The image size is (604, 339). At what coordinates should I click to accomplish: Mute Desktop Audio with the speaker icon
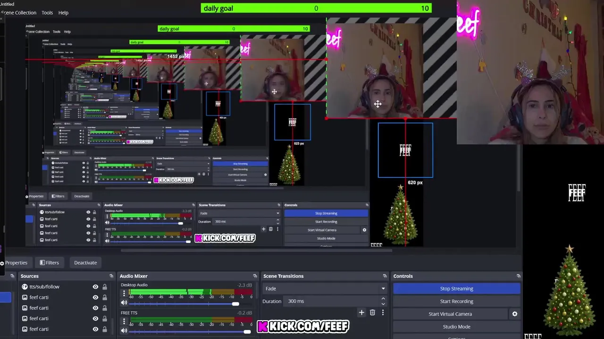point(124,304)
